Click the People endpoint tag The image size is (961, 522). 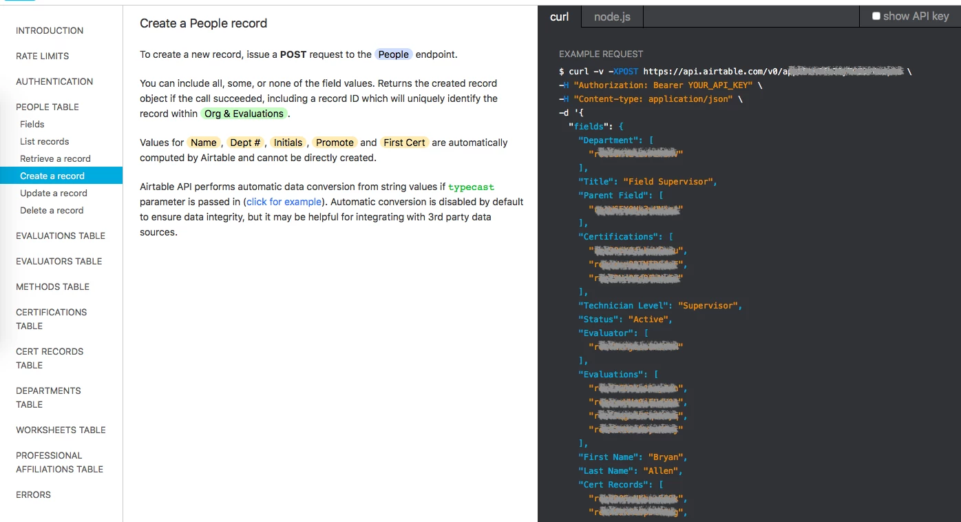[x=394, y=54]
